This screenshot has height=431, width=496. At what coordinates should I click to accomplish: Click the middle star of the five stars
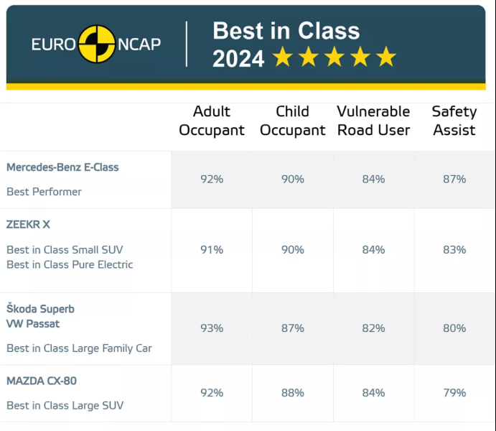click(x=334, y=57)
